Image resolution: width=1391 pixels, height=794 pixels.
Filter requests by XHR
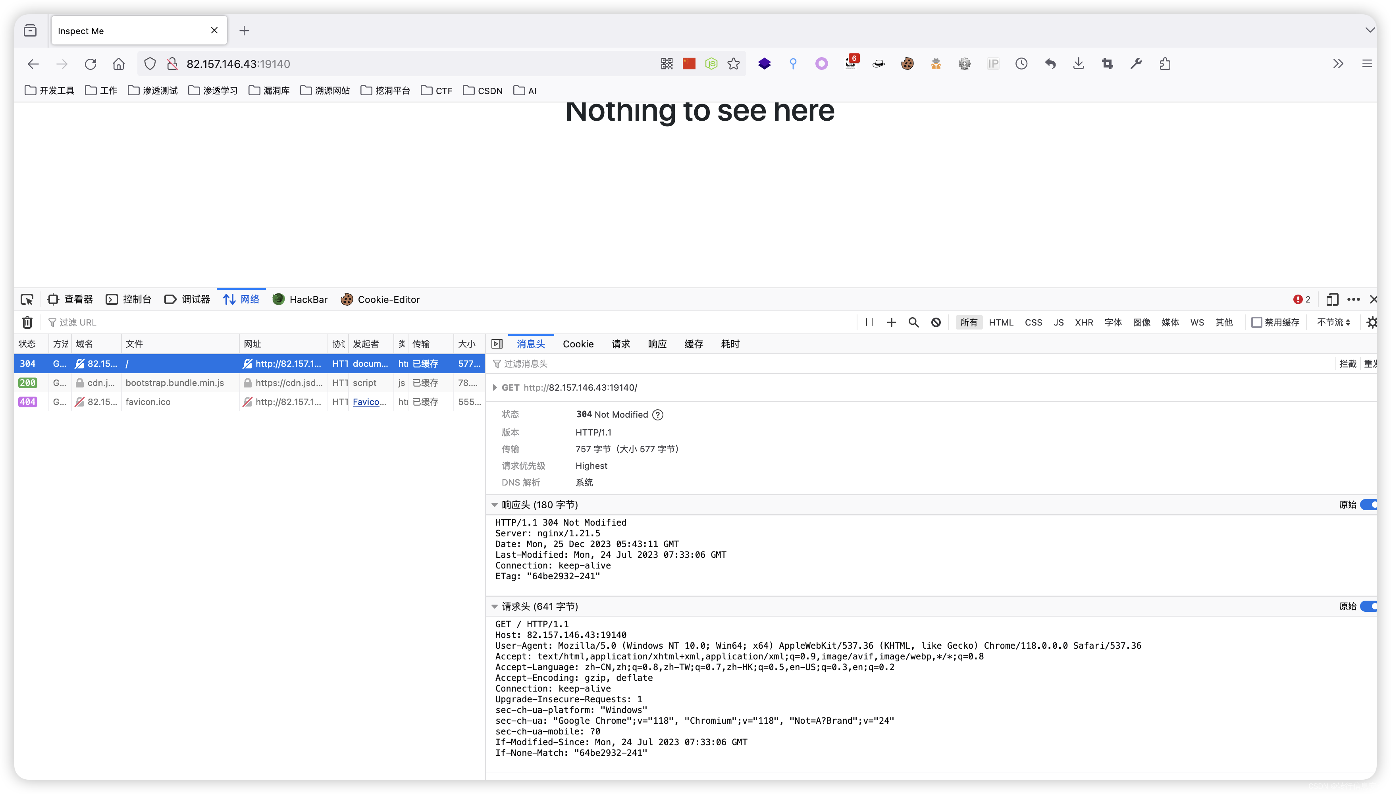click(1084, 322)
